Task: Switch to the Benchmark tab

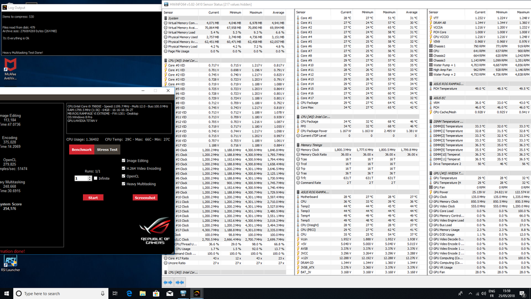Action: coord(82,149)
